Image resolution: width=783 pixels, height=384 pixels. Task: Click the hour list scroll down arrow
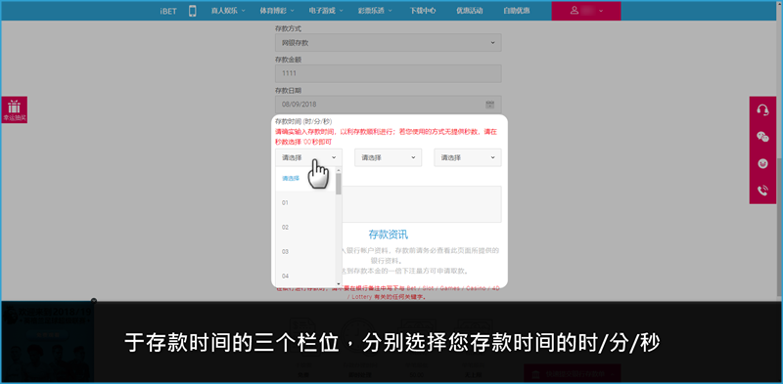pyautogui.click(x=339, y=283)
